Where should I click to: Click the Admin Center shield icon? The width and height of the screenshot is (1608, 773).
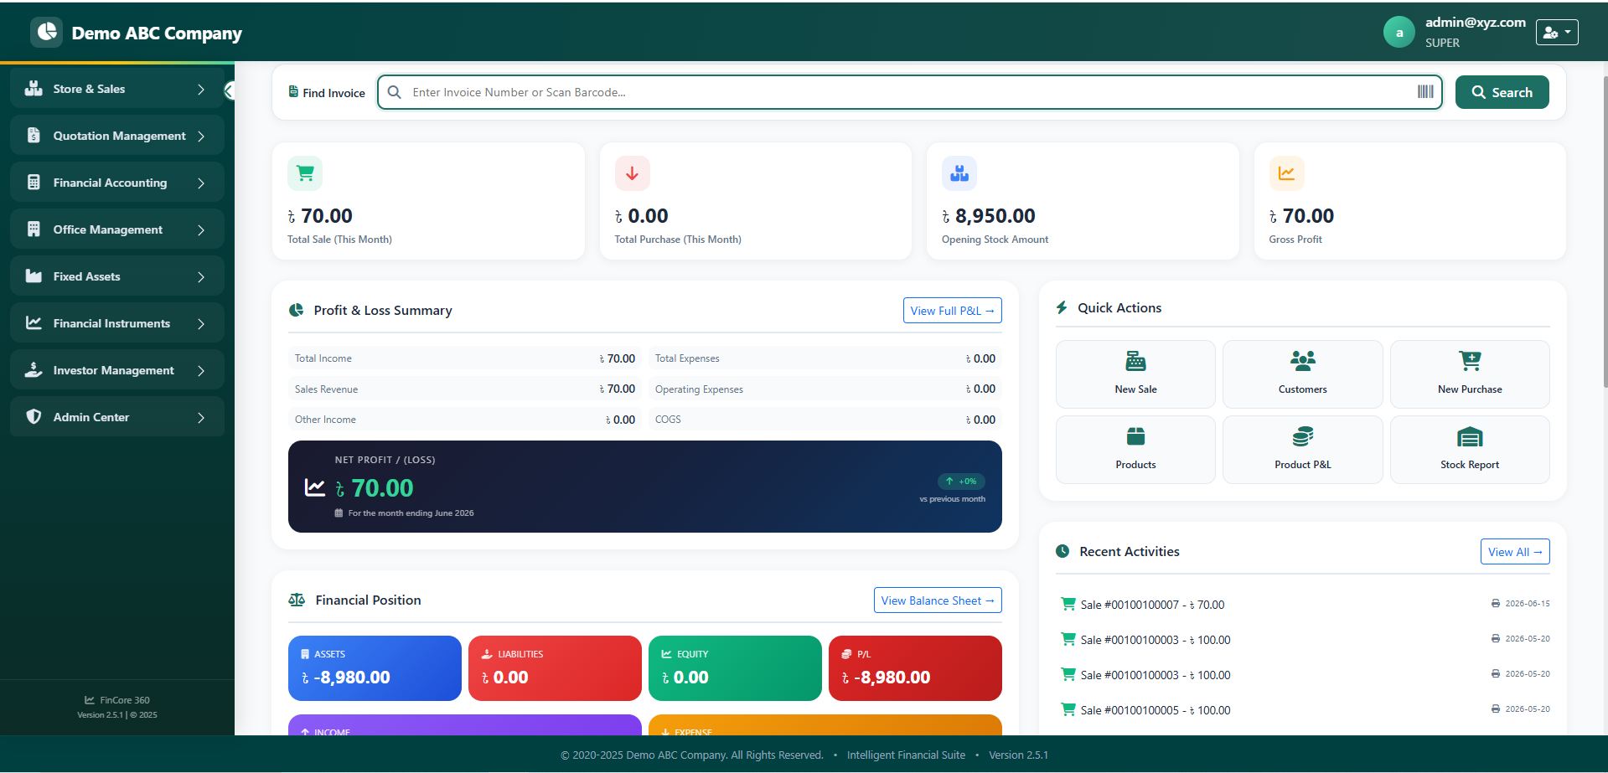point(34,417)
